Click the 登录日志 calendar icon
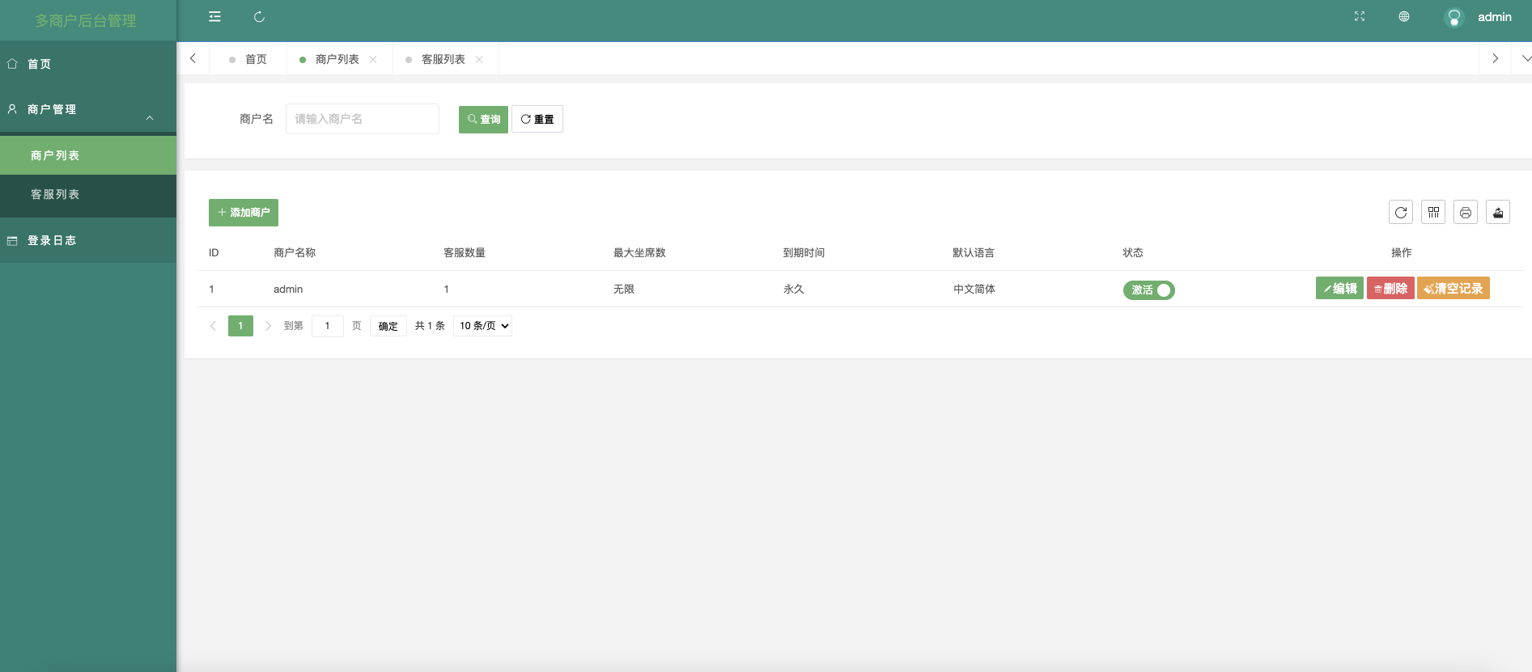1532x672 pixels. pos(12,240)
